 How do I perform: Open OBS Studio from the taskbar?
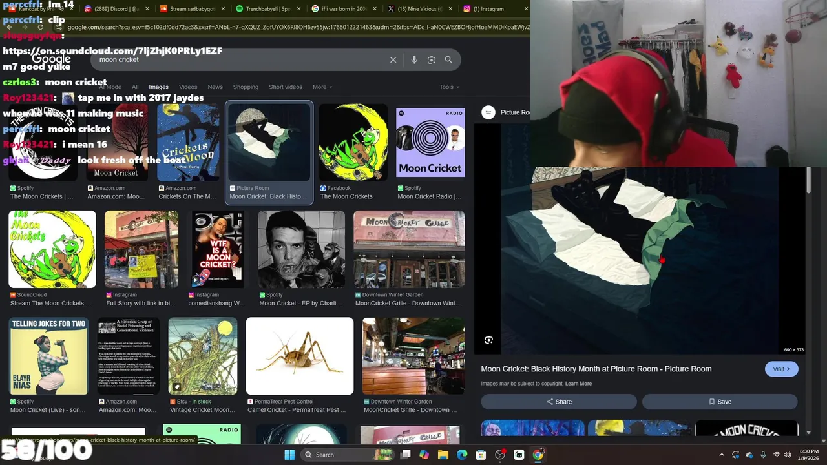pos(500,455)
